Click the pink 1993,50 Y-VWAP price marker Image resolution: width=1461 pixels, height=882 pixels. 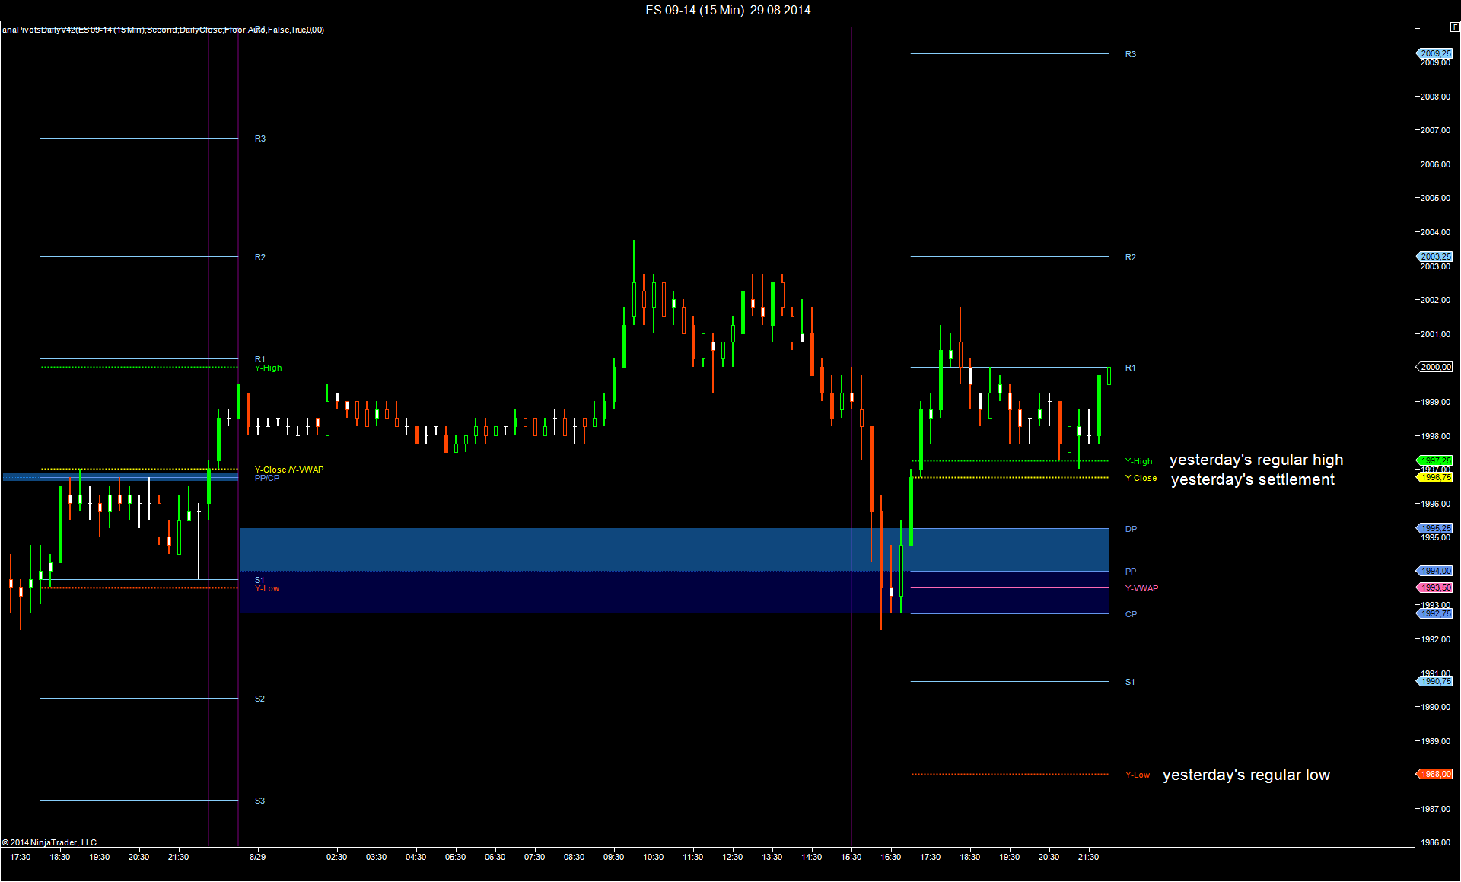(1435, 587)
